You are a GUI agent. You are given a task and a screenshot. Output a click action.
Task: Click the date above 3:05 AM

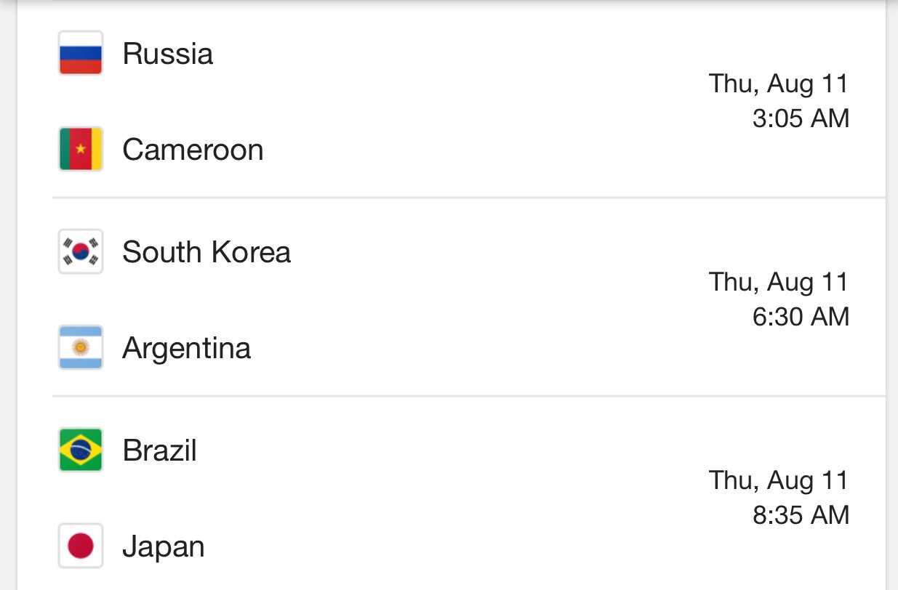779,84
